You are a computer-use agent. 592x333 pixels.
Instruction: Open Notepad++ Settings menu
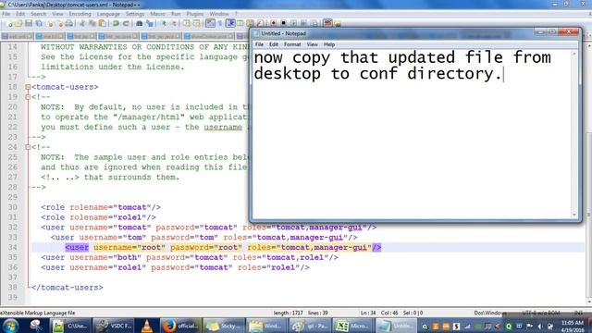coord(135,14)
